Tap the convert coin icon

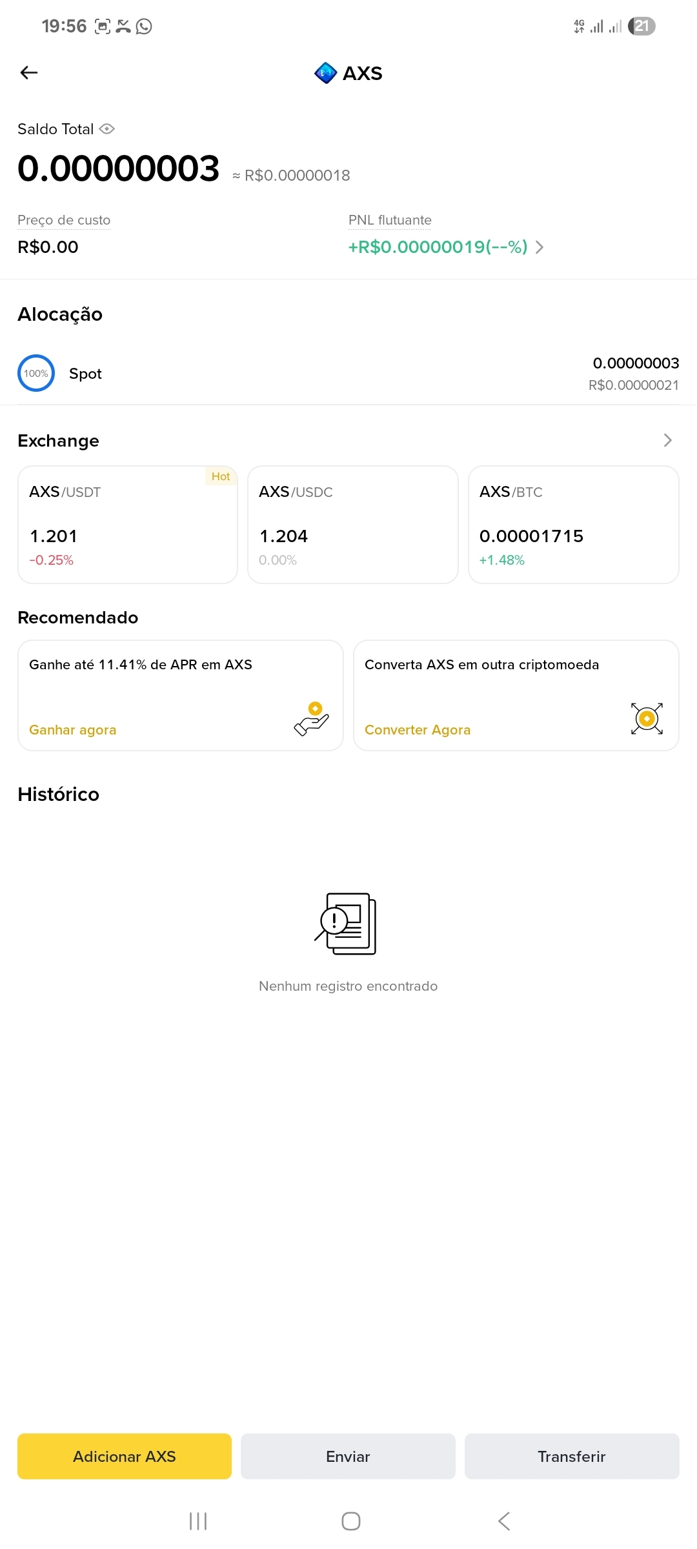click(647, 718)
